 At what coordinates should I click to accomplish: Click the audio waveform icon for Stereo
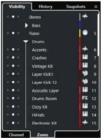(x=85, y=16)
